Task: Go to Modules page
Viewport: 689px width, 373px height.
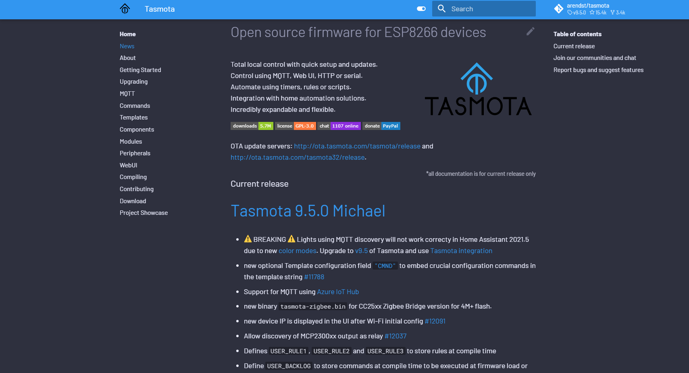Action: 131,142
